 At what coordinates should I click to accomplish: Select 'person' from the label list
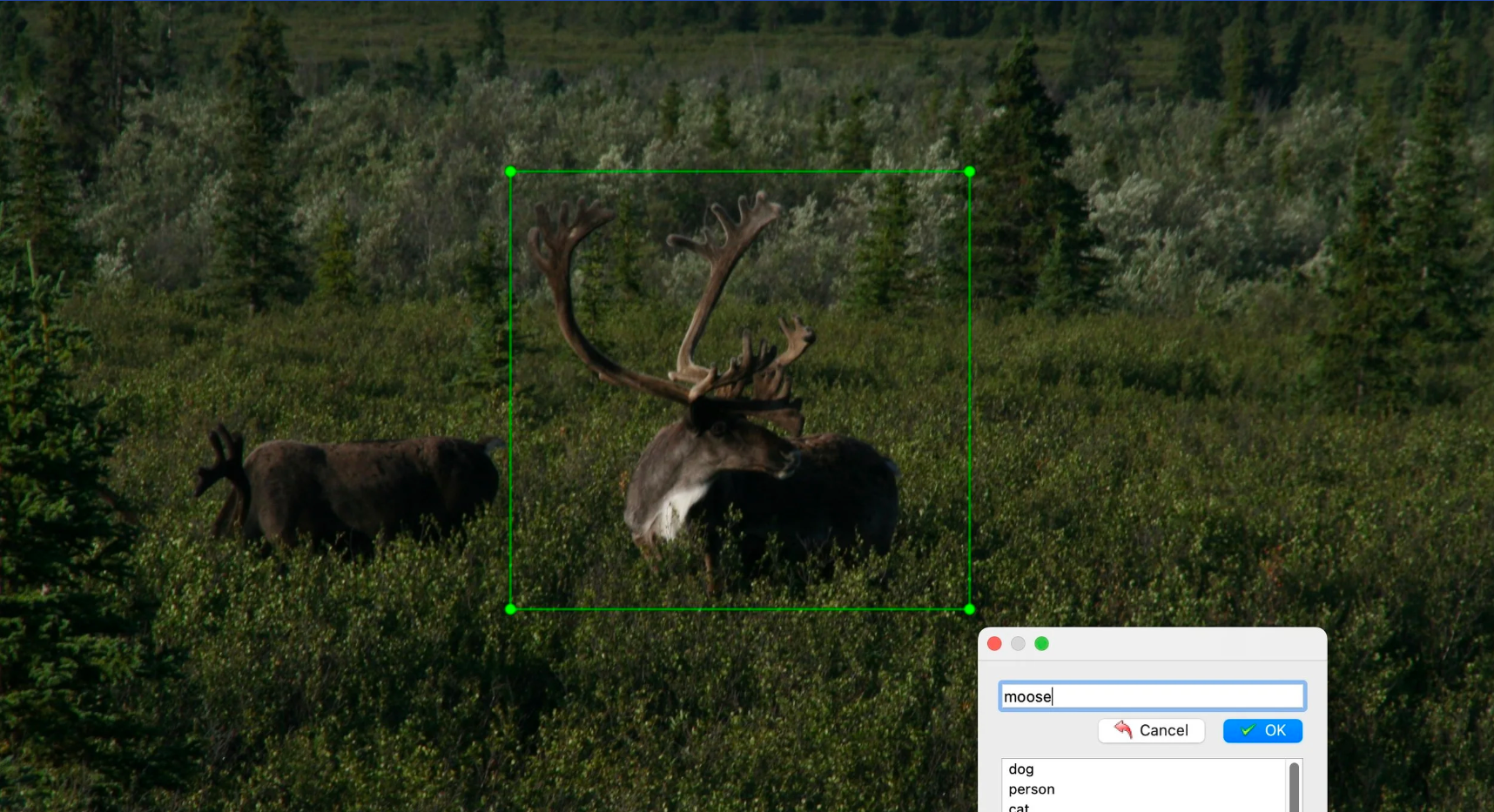[x=1032, y=789]
